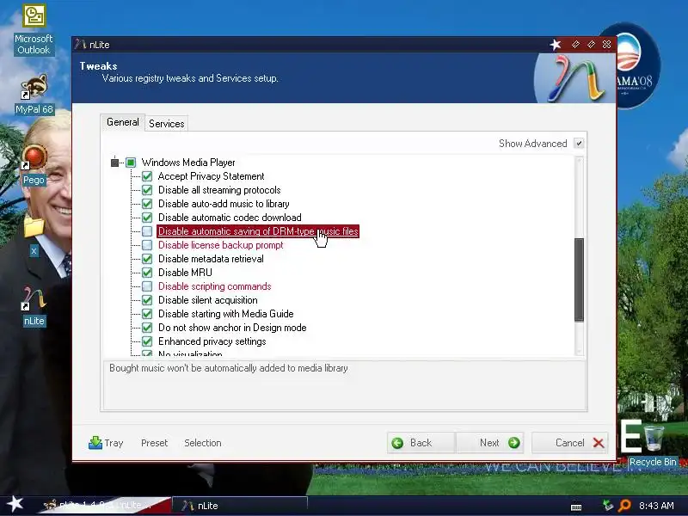Click the star button in nLite title bar
This screenshot has height=516, width=688.
pos(556,45)
